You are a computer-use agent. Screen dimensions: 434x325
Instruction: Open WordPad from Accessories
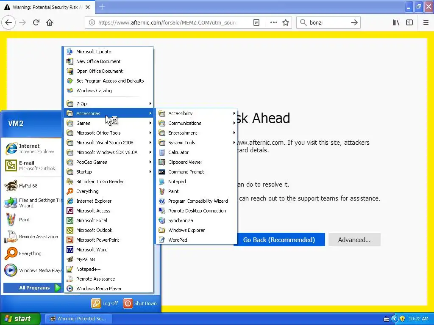196,240
